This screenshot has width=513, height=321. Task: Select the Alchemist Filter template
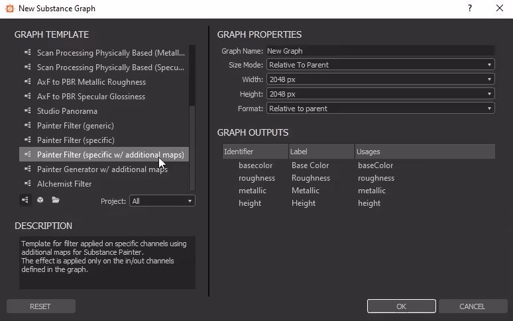[104, 183]
